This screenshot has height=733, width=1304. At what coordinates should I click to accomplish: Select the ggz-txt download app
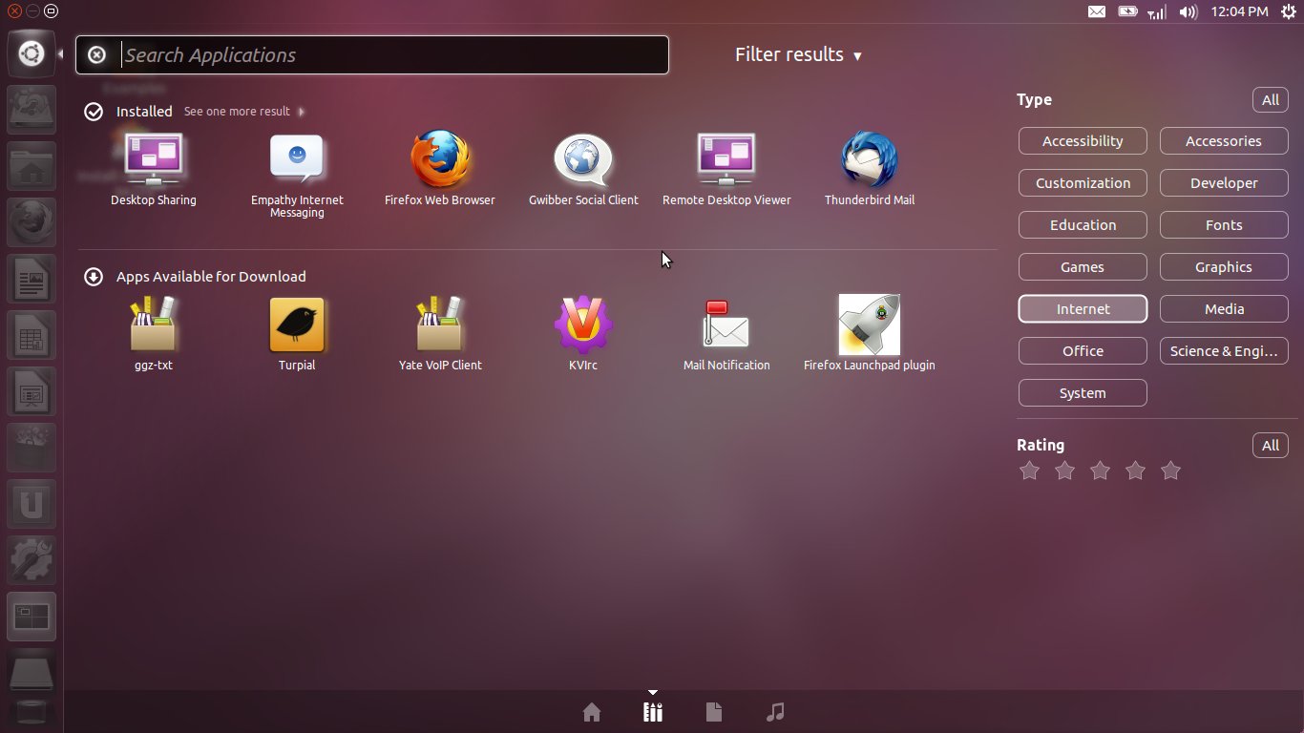[154, 334]
